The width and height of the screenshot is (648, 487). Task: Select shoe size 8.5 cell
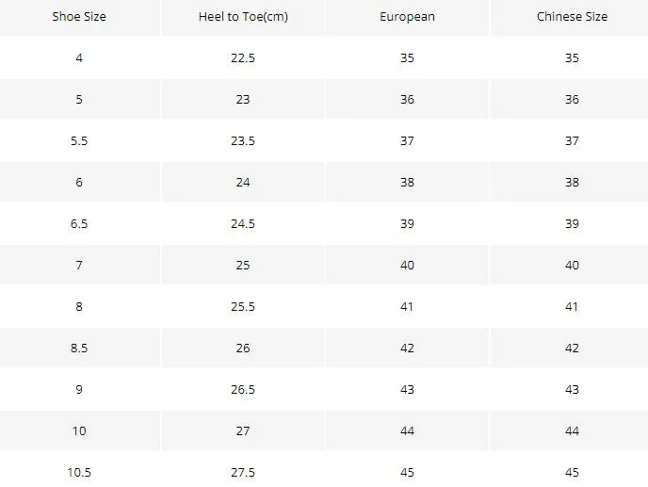pos(79,348)
